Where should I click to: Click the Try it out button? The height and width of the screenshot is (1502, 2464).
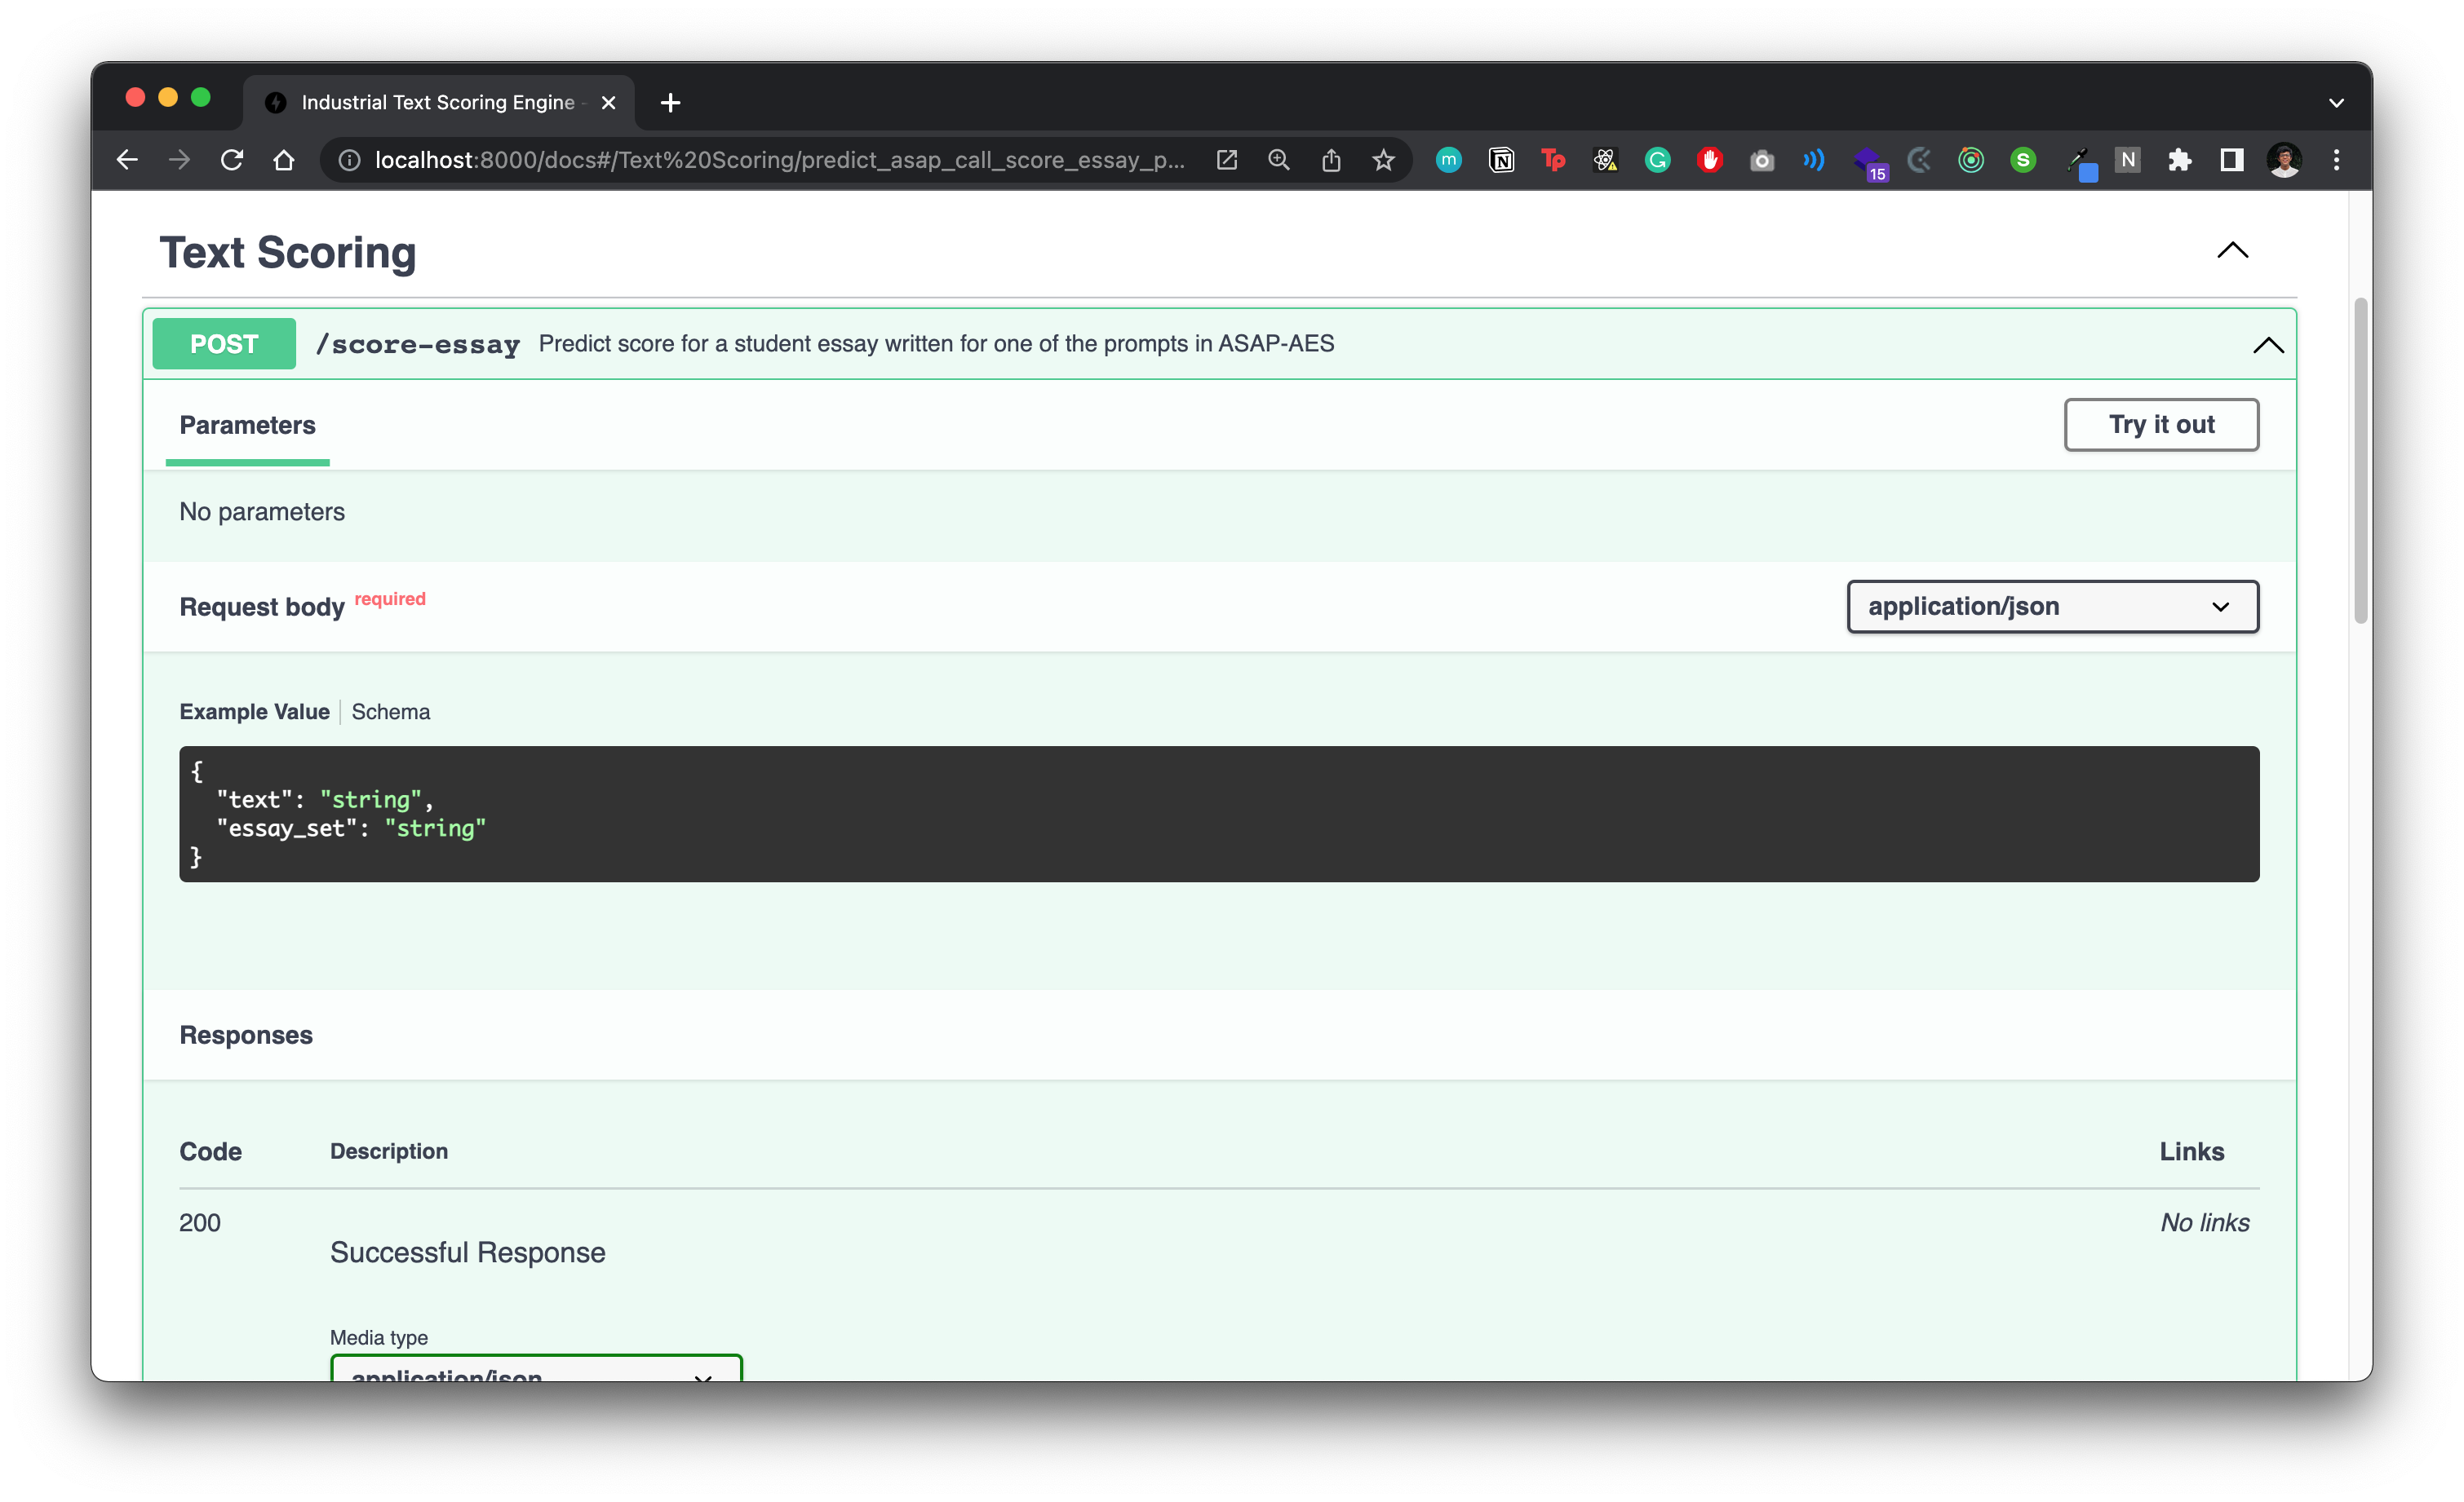click(2161, 424)
